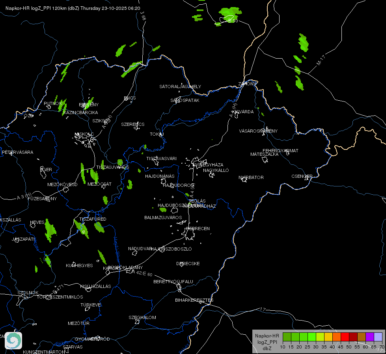Click the SZEGHALOM label
The width and height of the screenshot is (386, 354).
[x=142, y=317]
